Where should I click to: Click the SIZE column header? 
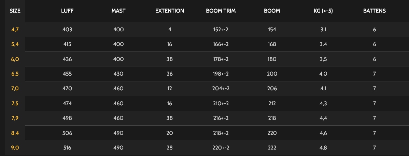pyautogui.click(x=15, y=11)
